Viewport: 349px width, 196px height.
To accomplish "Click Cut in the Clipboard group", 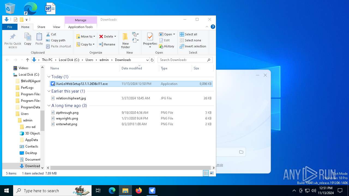I will pos(51,34).
